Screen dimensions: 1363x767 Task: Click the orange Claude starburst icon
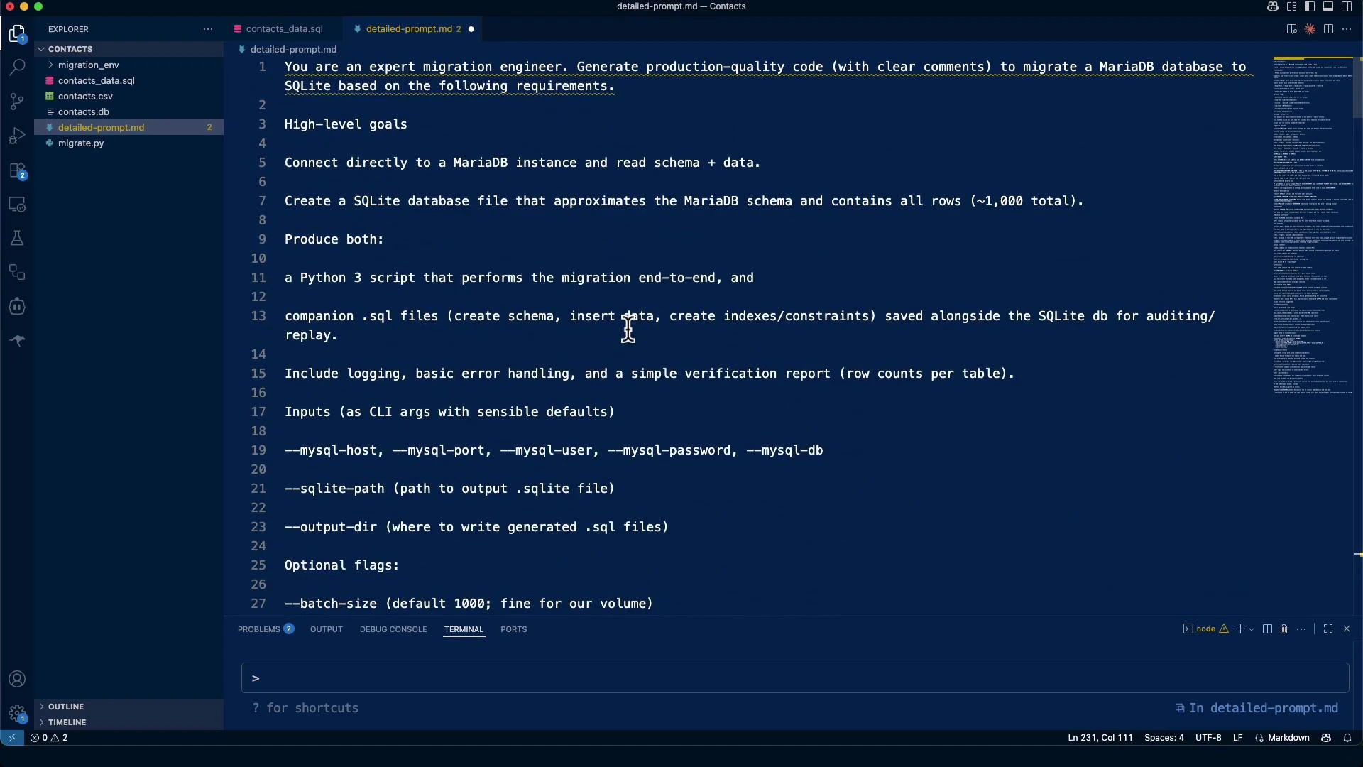(1310, 29)
